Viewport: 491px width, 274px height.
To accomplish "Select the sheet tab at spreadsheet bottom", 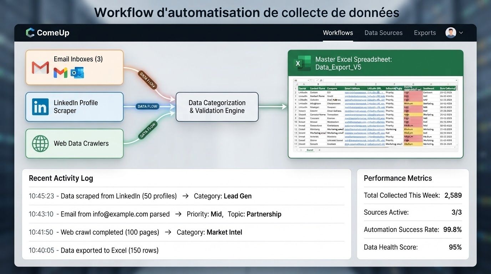I will point(310,150).
